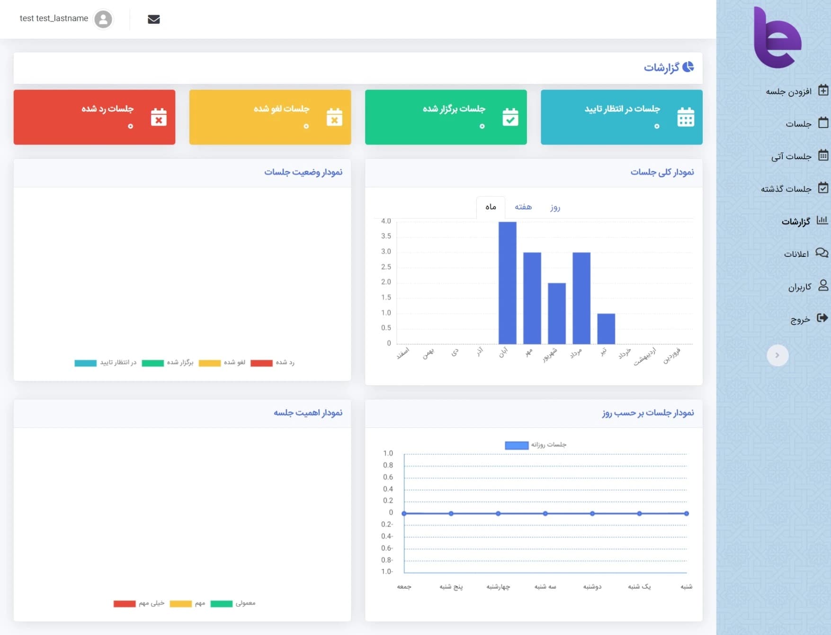Switch to the روز (day) tab
This screenshot has height=635, width=831.
(555, 207)
